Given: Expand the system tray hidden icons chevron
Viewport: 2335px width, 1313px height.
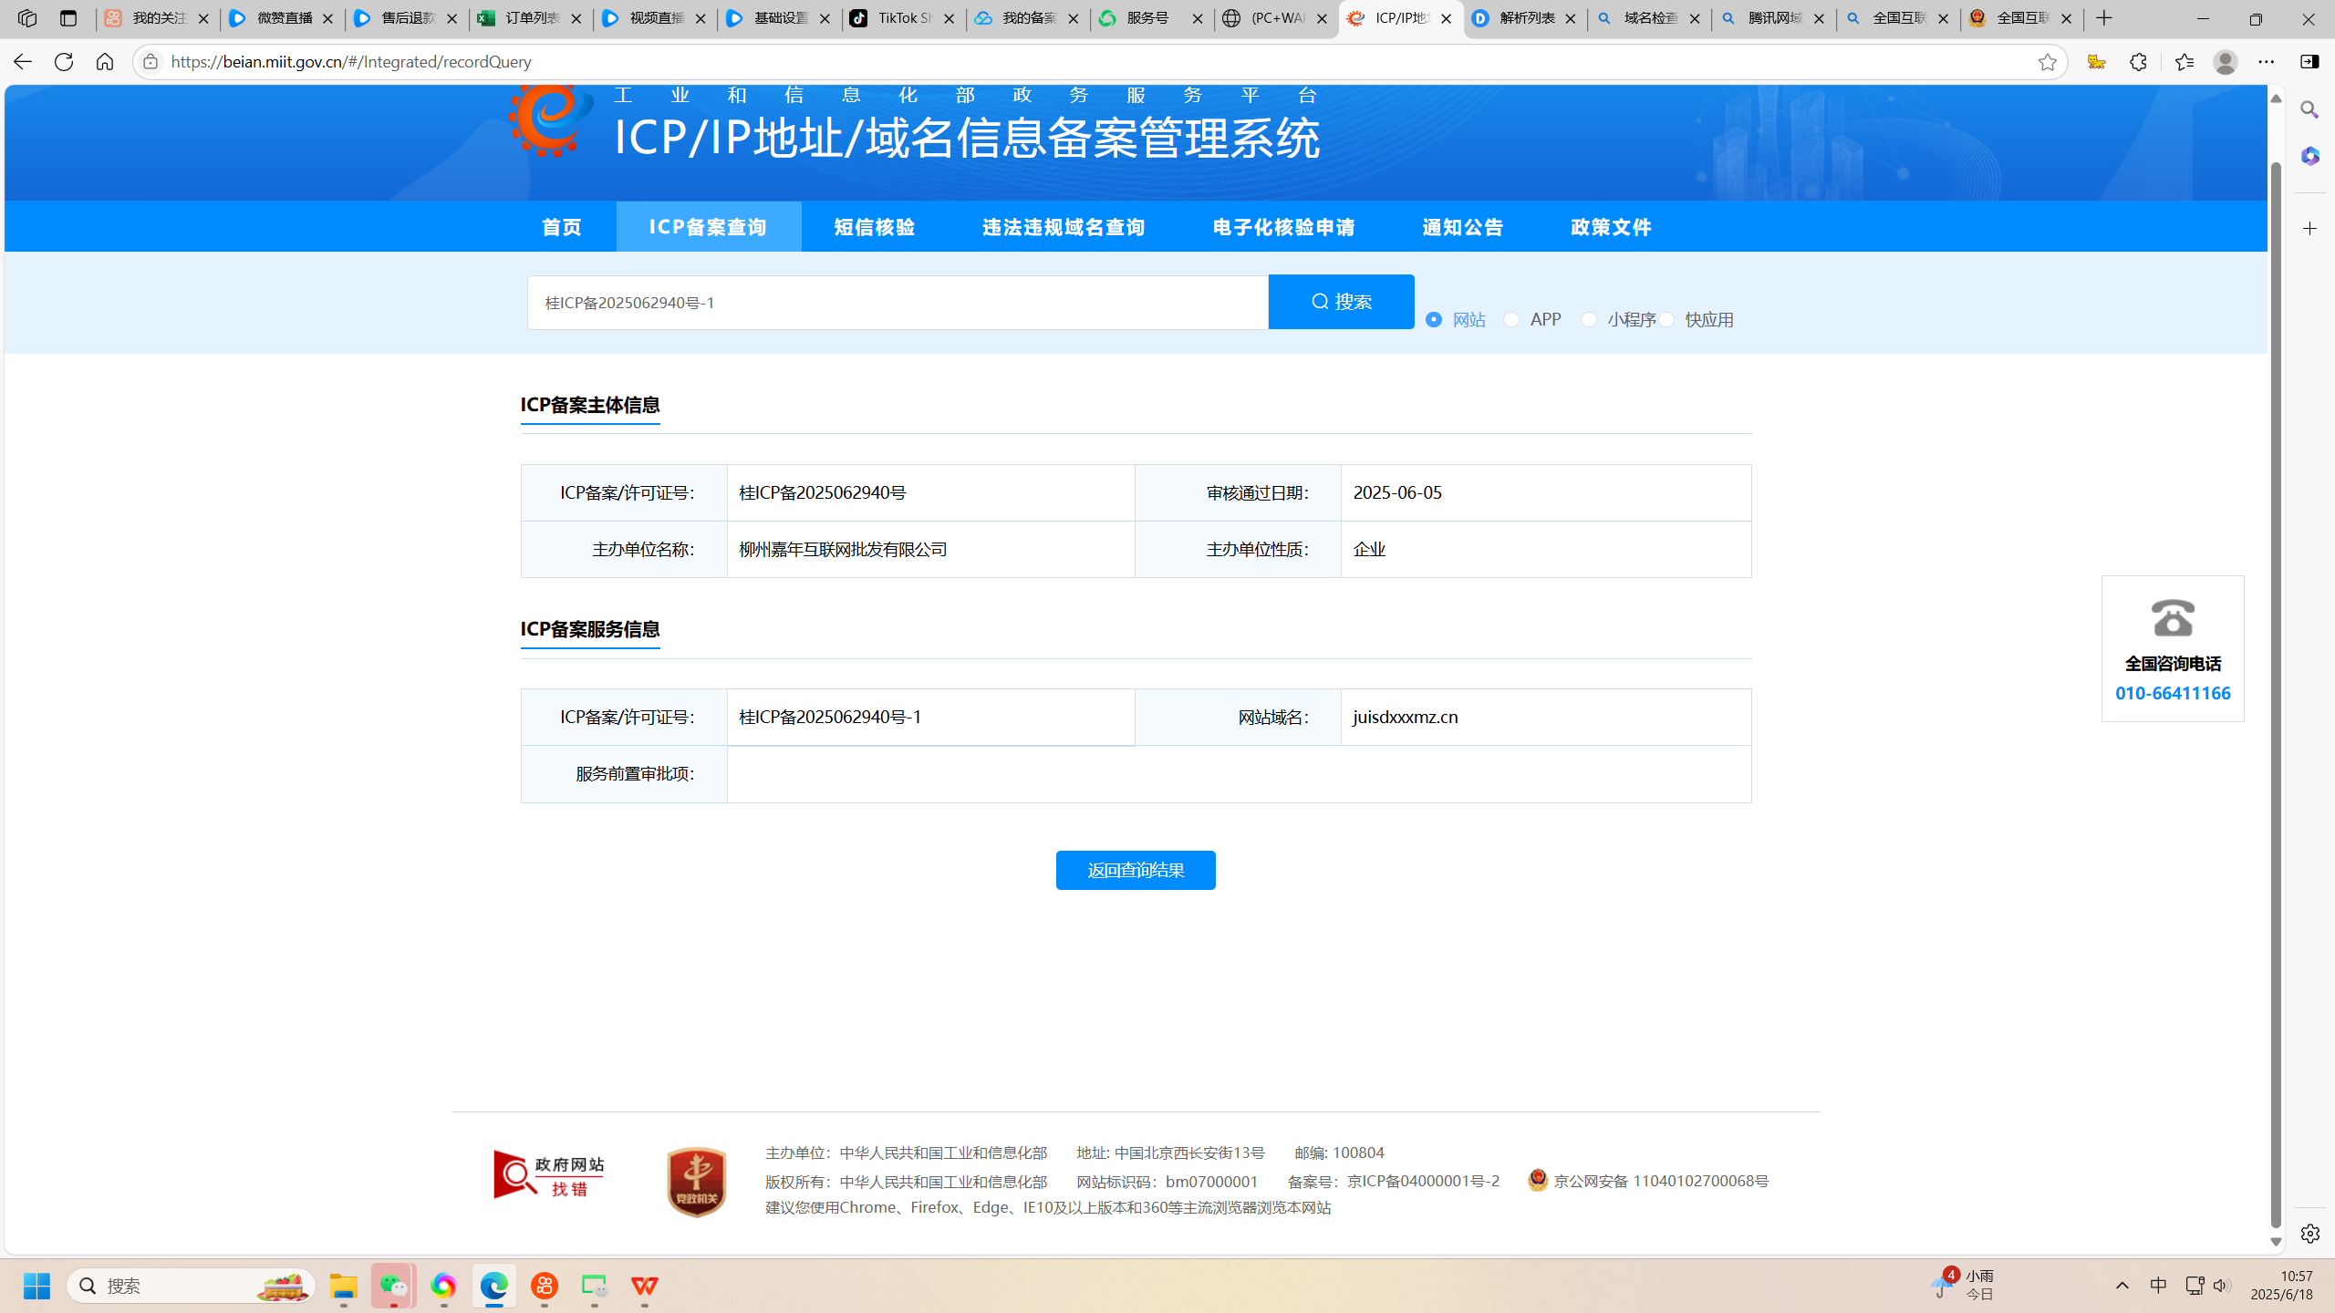Looking at the screenshot, I should [x=2122, y=1286].
